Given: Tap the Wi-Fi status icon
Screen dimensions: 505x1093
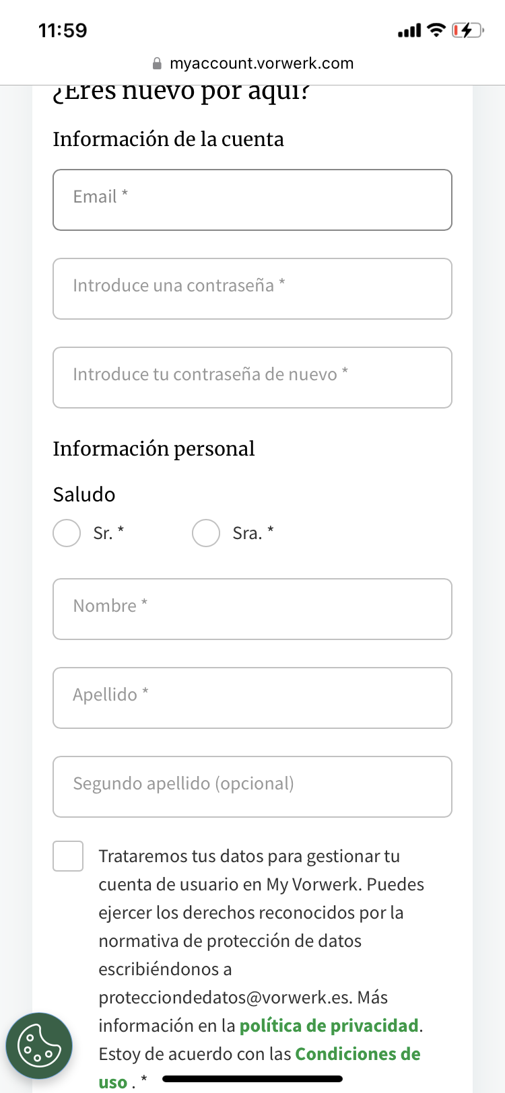Looking at the screenshot, I should pos(436,30).
